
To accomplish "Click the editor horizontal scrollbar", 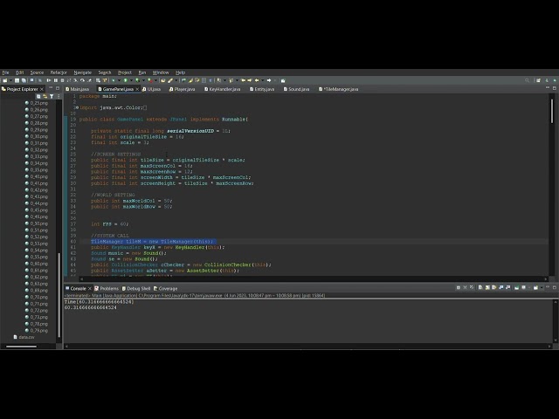I will point(314,279).
